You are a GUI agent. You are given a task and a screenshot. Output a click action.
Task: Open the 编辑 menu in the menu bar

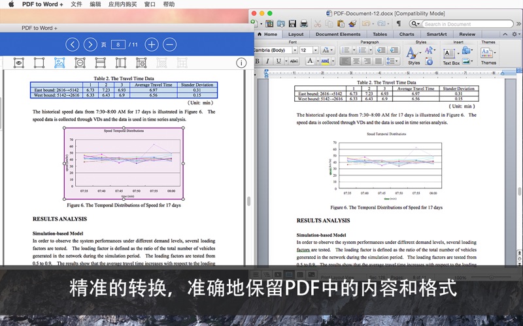click(x=95, y=5)
